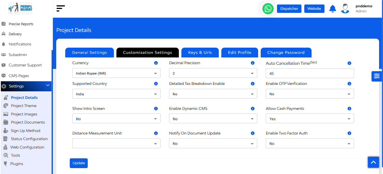Click the Allow Cash Payments info icon
Viewport: 383px width, 174px height.
[x=349, y=109]
